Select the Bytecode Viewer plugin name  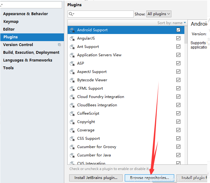pyautogui.click(x=92, y=80)
